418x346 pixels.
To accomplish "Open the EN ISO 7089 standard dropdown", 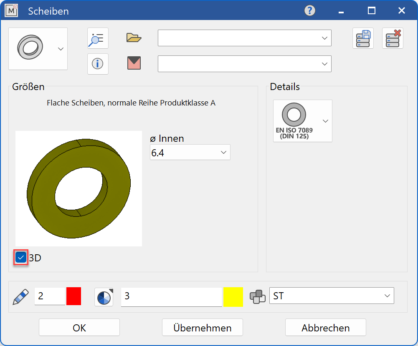I will (303, 121).
